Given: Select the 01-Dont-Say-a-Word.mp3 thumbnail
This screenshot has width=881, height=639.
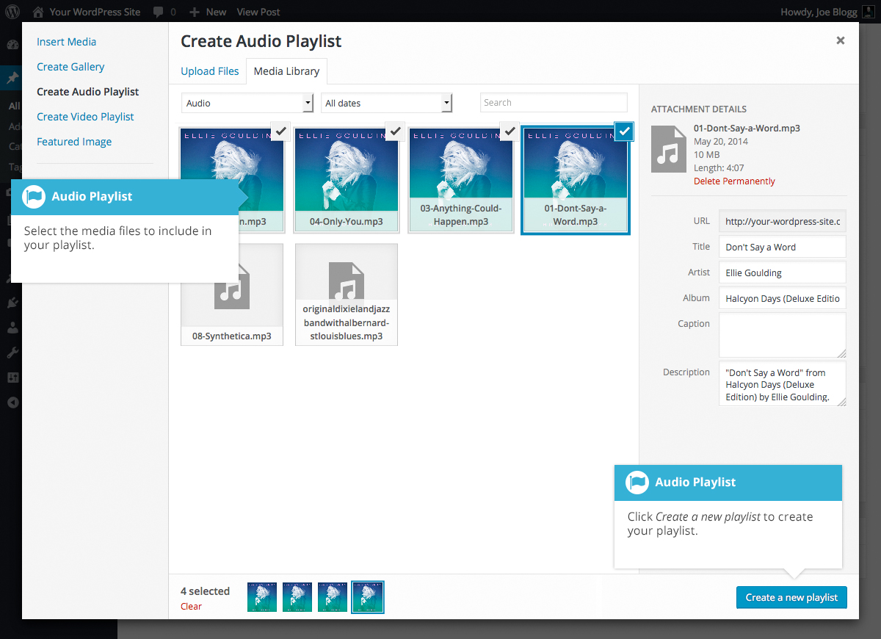Looking at the screenshot, I should coord(576,180).
